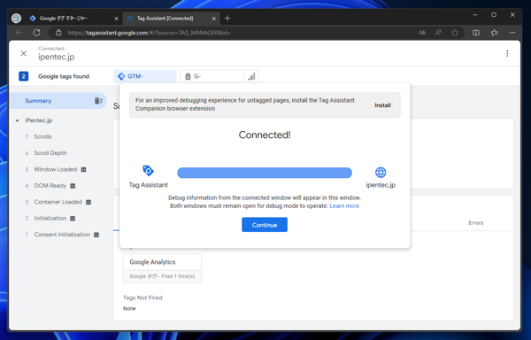This screenshot has width=531, height=340.
Task: Open the Learn more link
Action: pyautogui.click(x=344, y=206)
